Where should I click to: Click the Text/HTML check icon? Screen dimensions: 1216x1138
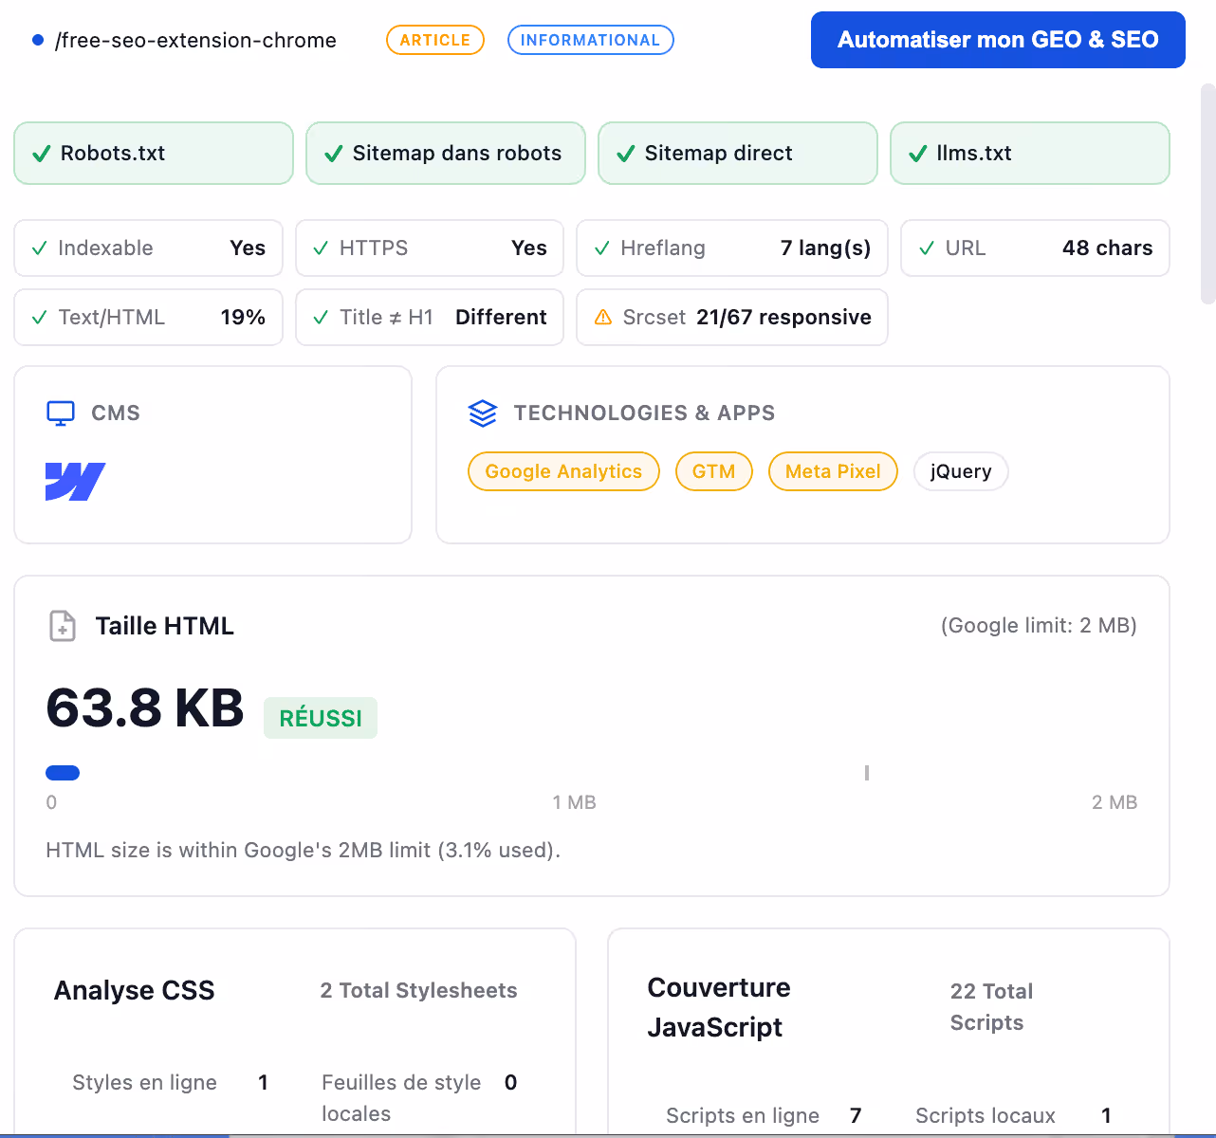click(40, 318)
